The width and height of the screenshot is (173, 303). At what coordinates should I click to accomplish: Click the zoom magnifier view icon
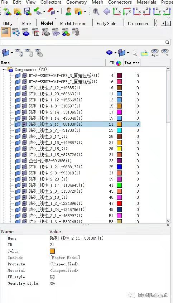click(x=96, y=11)
